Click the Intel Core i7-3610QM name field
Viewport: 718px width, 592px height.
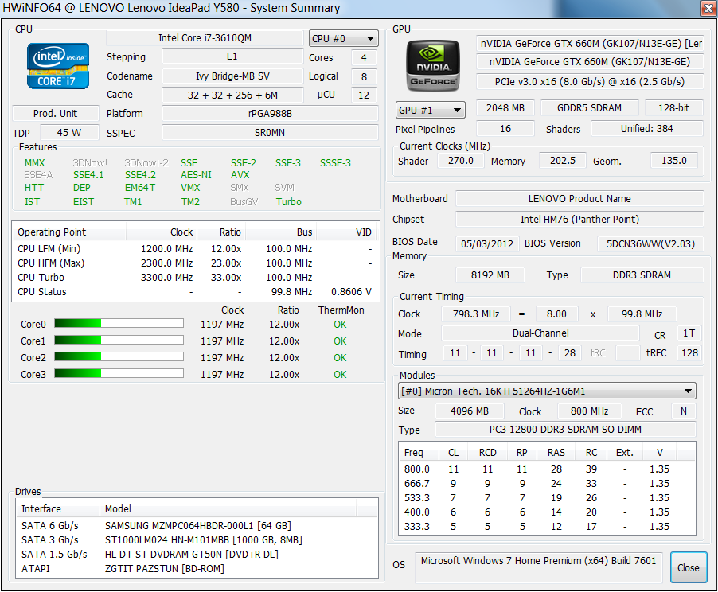(205, 38)
